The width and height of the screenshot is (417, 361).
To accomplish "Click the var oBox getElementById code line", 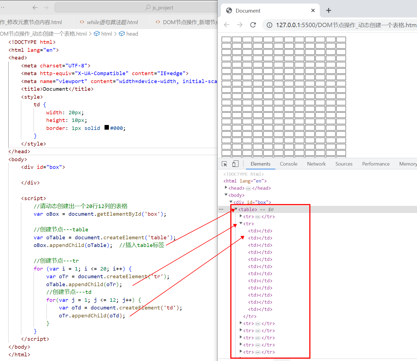I will 100,214.
